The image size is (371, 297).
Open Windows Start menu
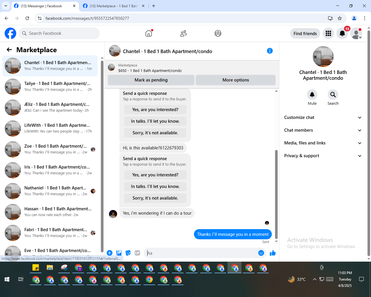click(x=7, y=279)
